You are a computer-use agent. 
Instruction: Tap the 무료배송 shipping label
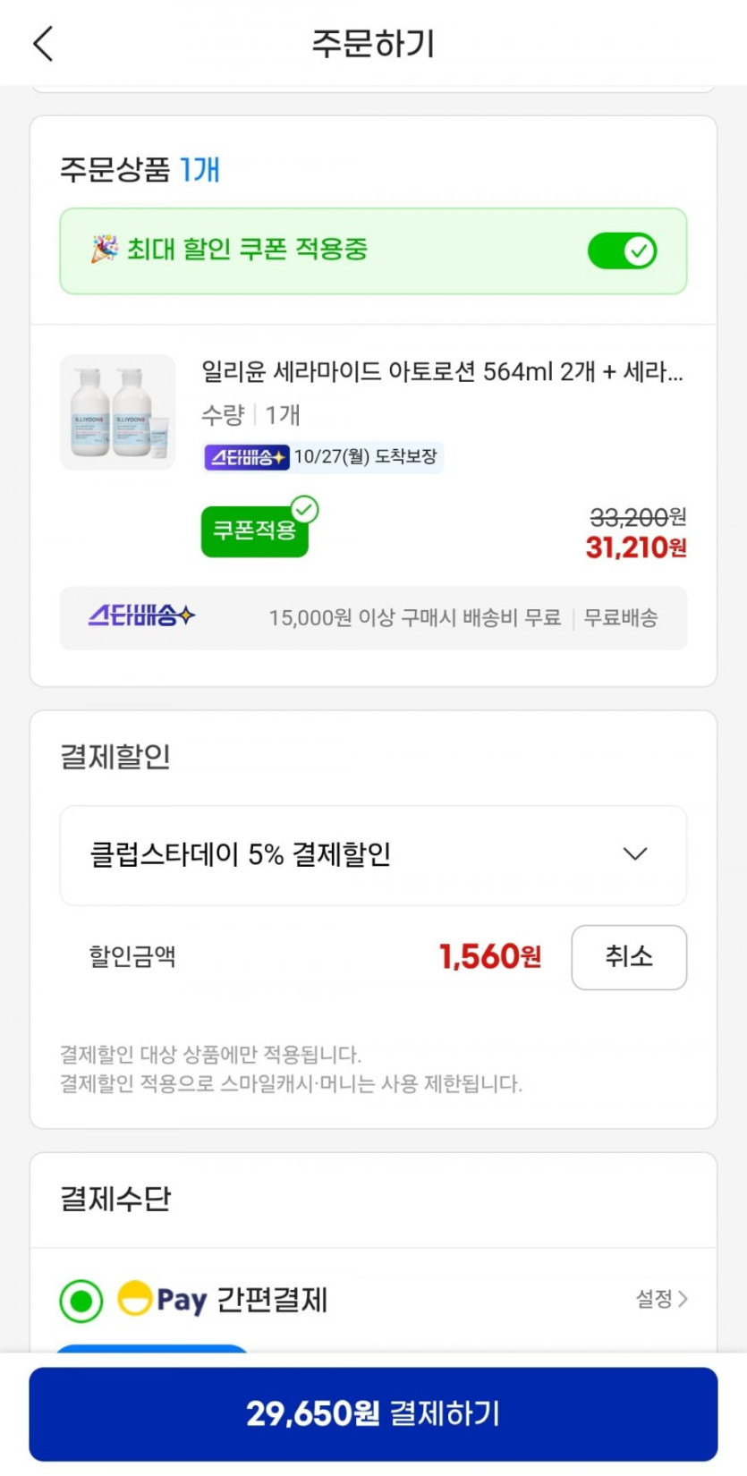click(621, 617)
